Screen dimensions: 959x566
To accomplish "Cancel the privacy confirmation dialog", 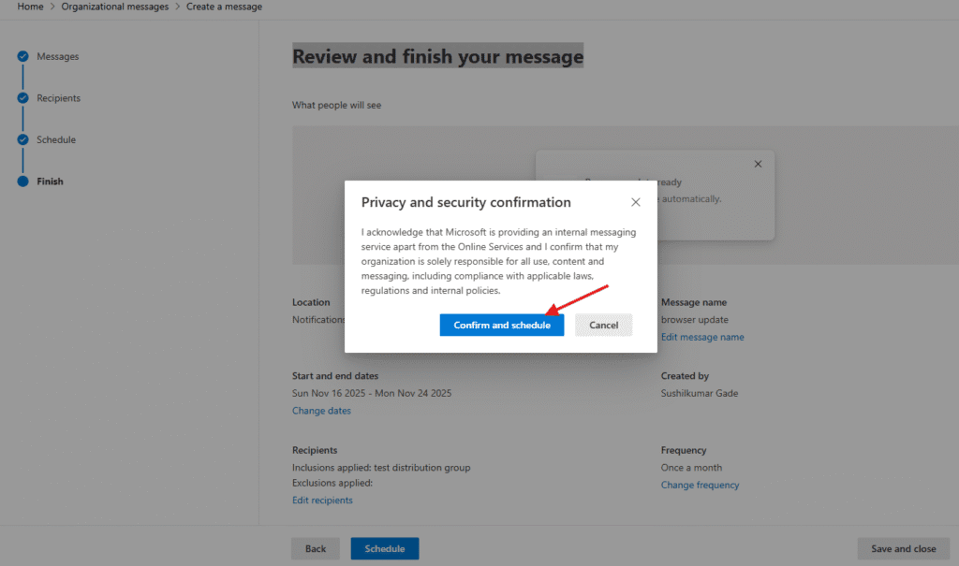I will pos(603,325).
